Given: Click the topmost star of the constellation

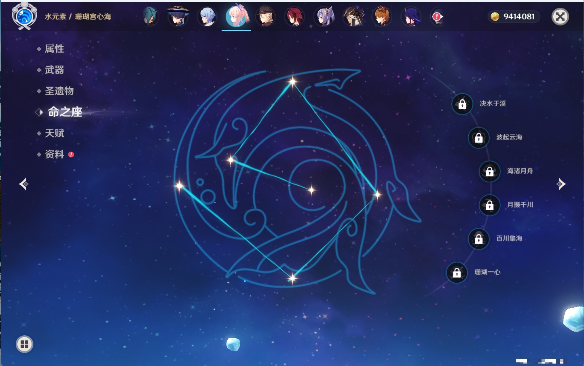Looking at the screenshot, I should pos(292,82).
